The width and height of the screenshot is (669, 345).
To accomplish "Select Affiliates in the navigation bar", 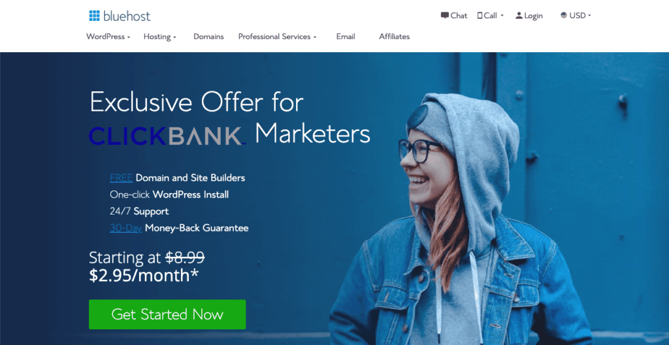I will (394, 37).
